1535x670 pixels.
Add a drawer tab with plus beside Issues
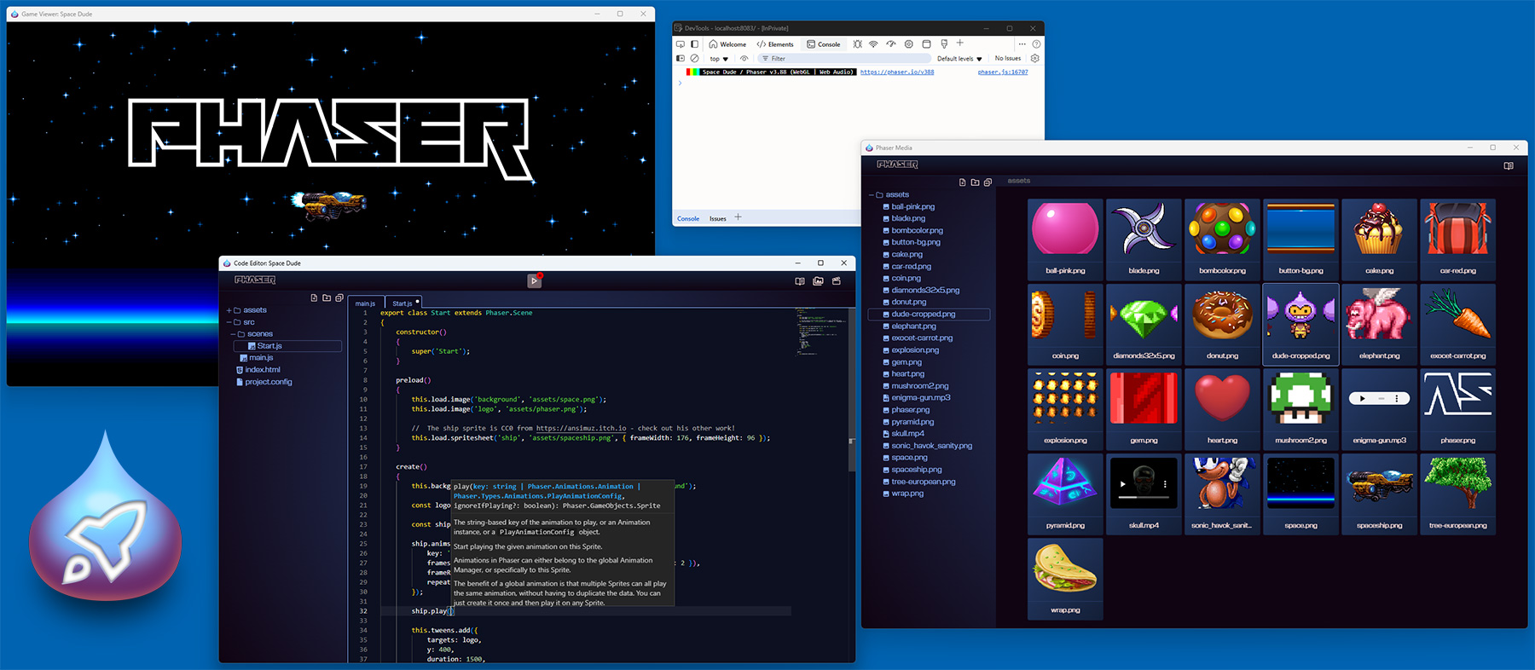(738, 217)
